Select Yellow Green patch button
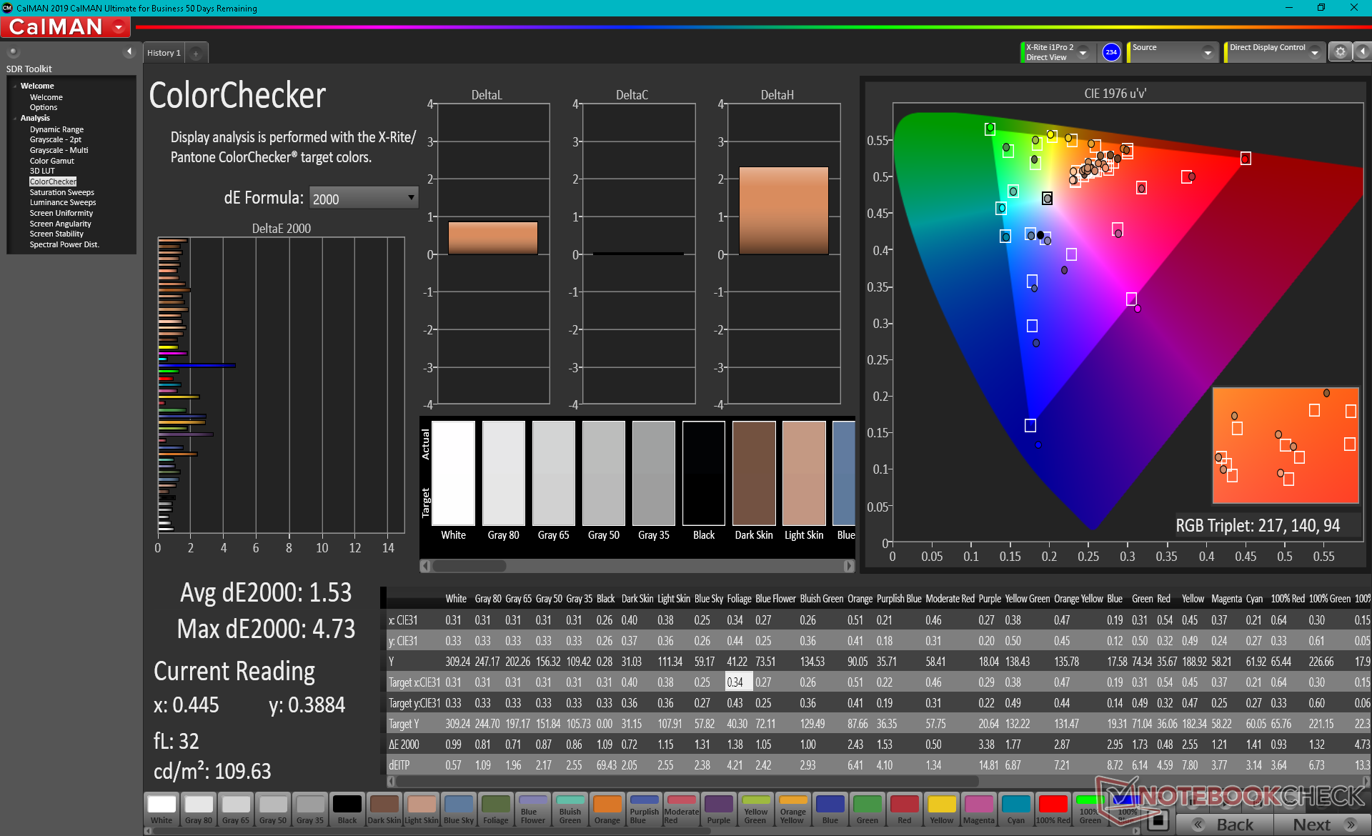Screen dimensions: 1372x836 (756, 810)
